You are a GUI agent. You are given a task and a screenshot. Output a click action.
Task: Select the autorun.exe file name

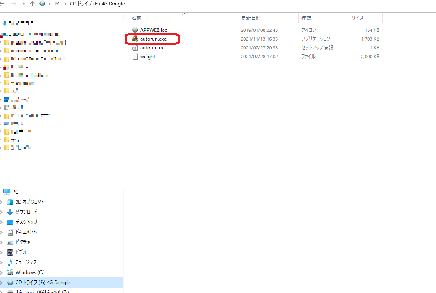[x=153, y=39]
